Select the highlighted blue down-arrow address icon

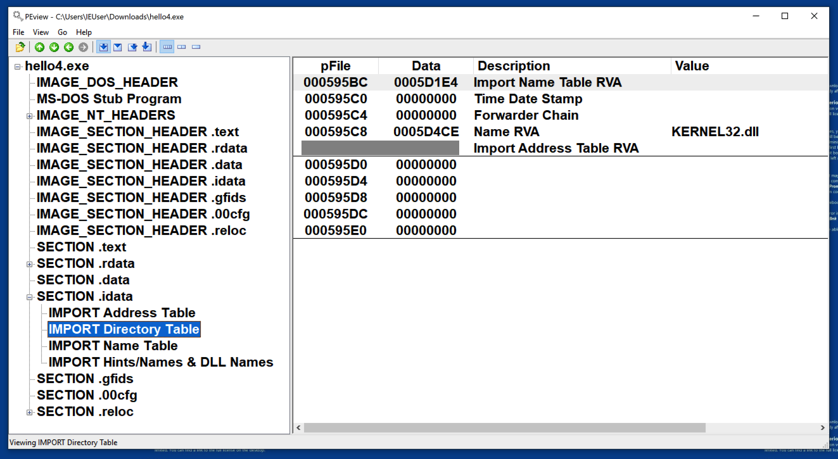click(103, 47)
